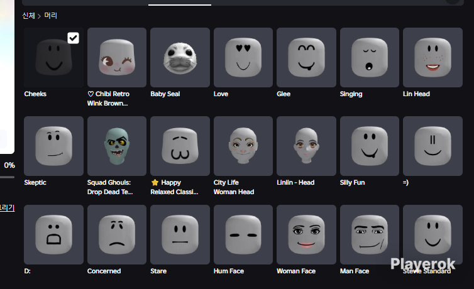This screenshot has width=474, height=289.
Task: Click the Woman Face name label
Action: coord(296,271)
